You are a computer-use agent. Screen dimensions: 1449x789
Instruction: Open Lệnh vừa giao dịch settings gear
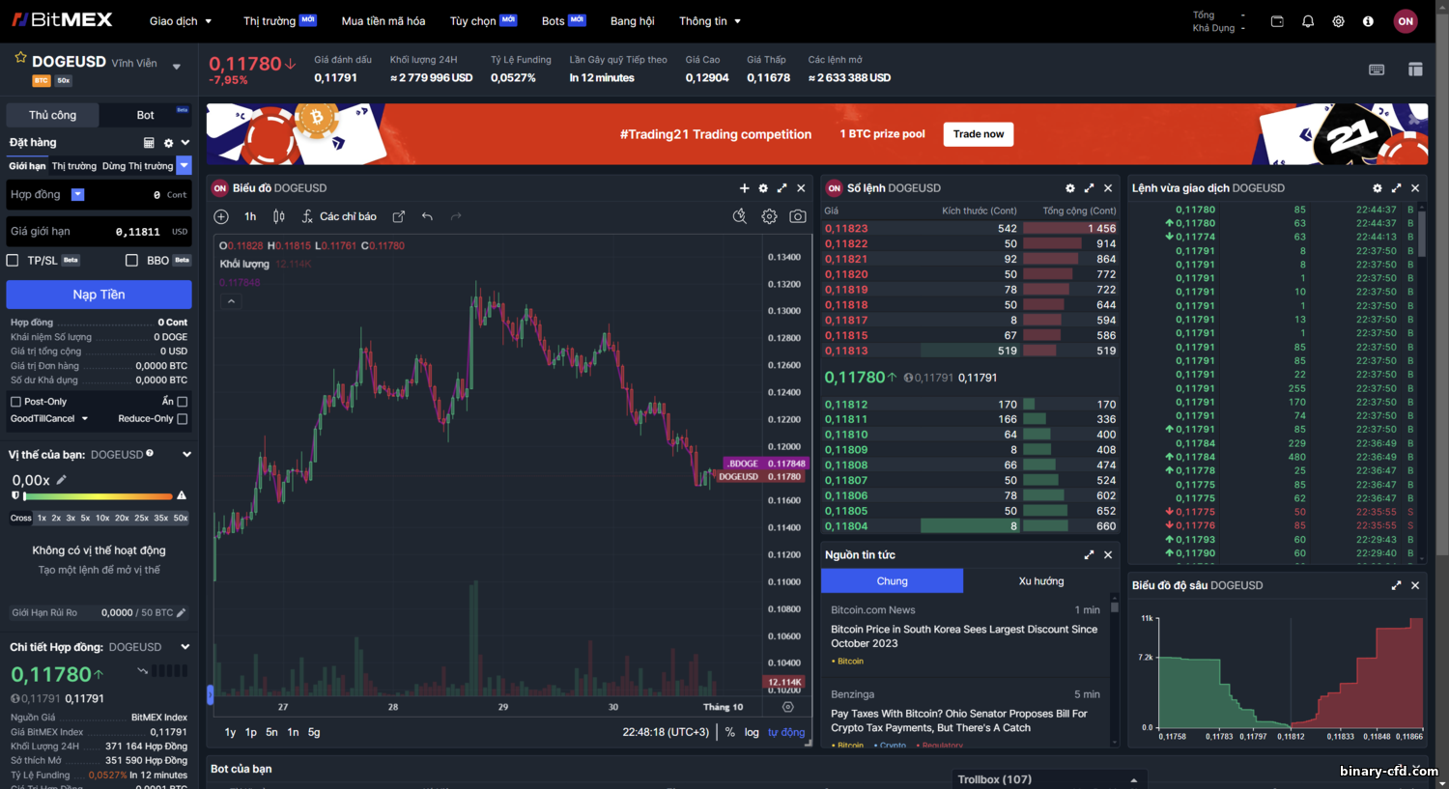(1378, 188)
